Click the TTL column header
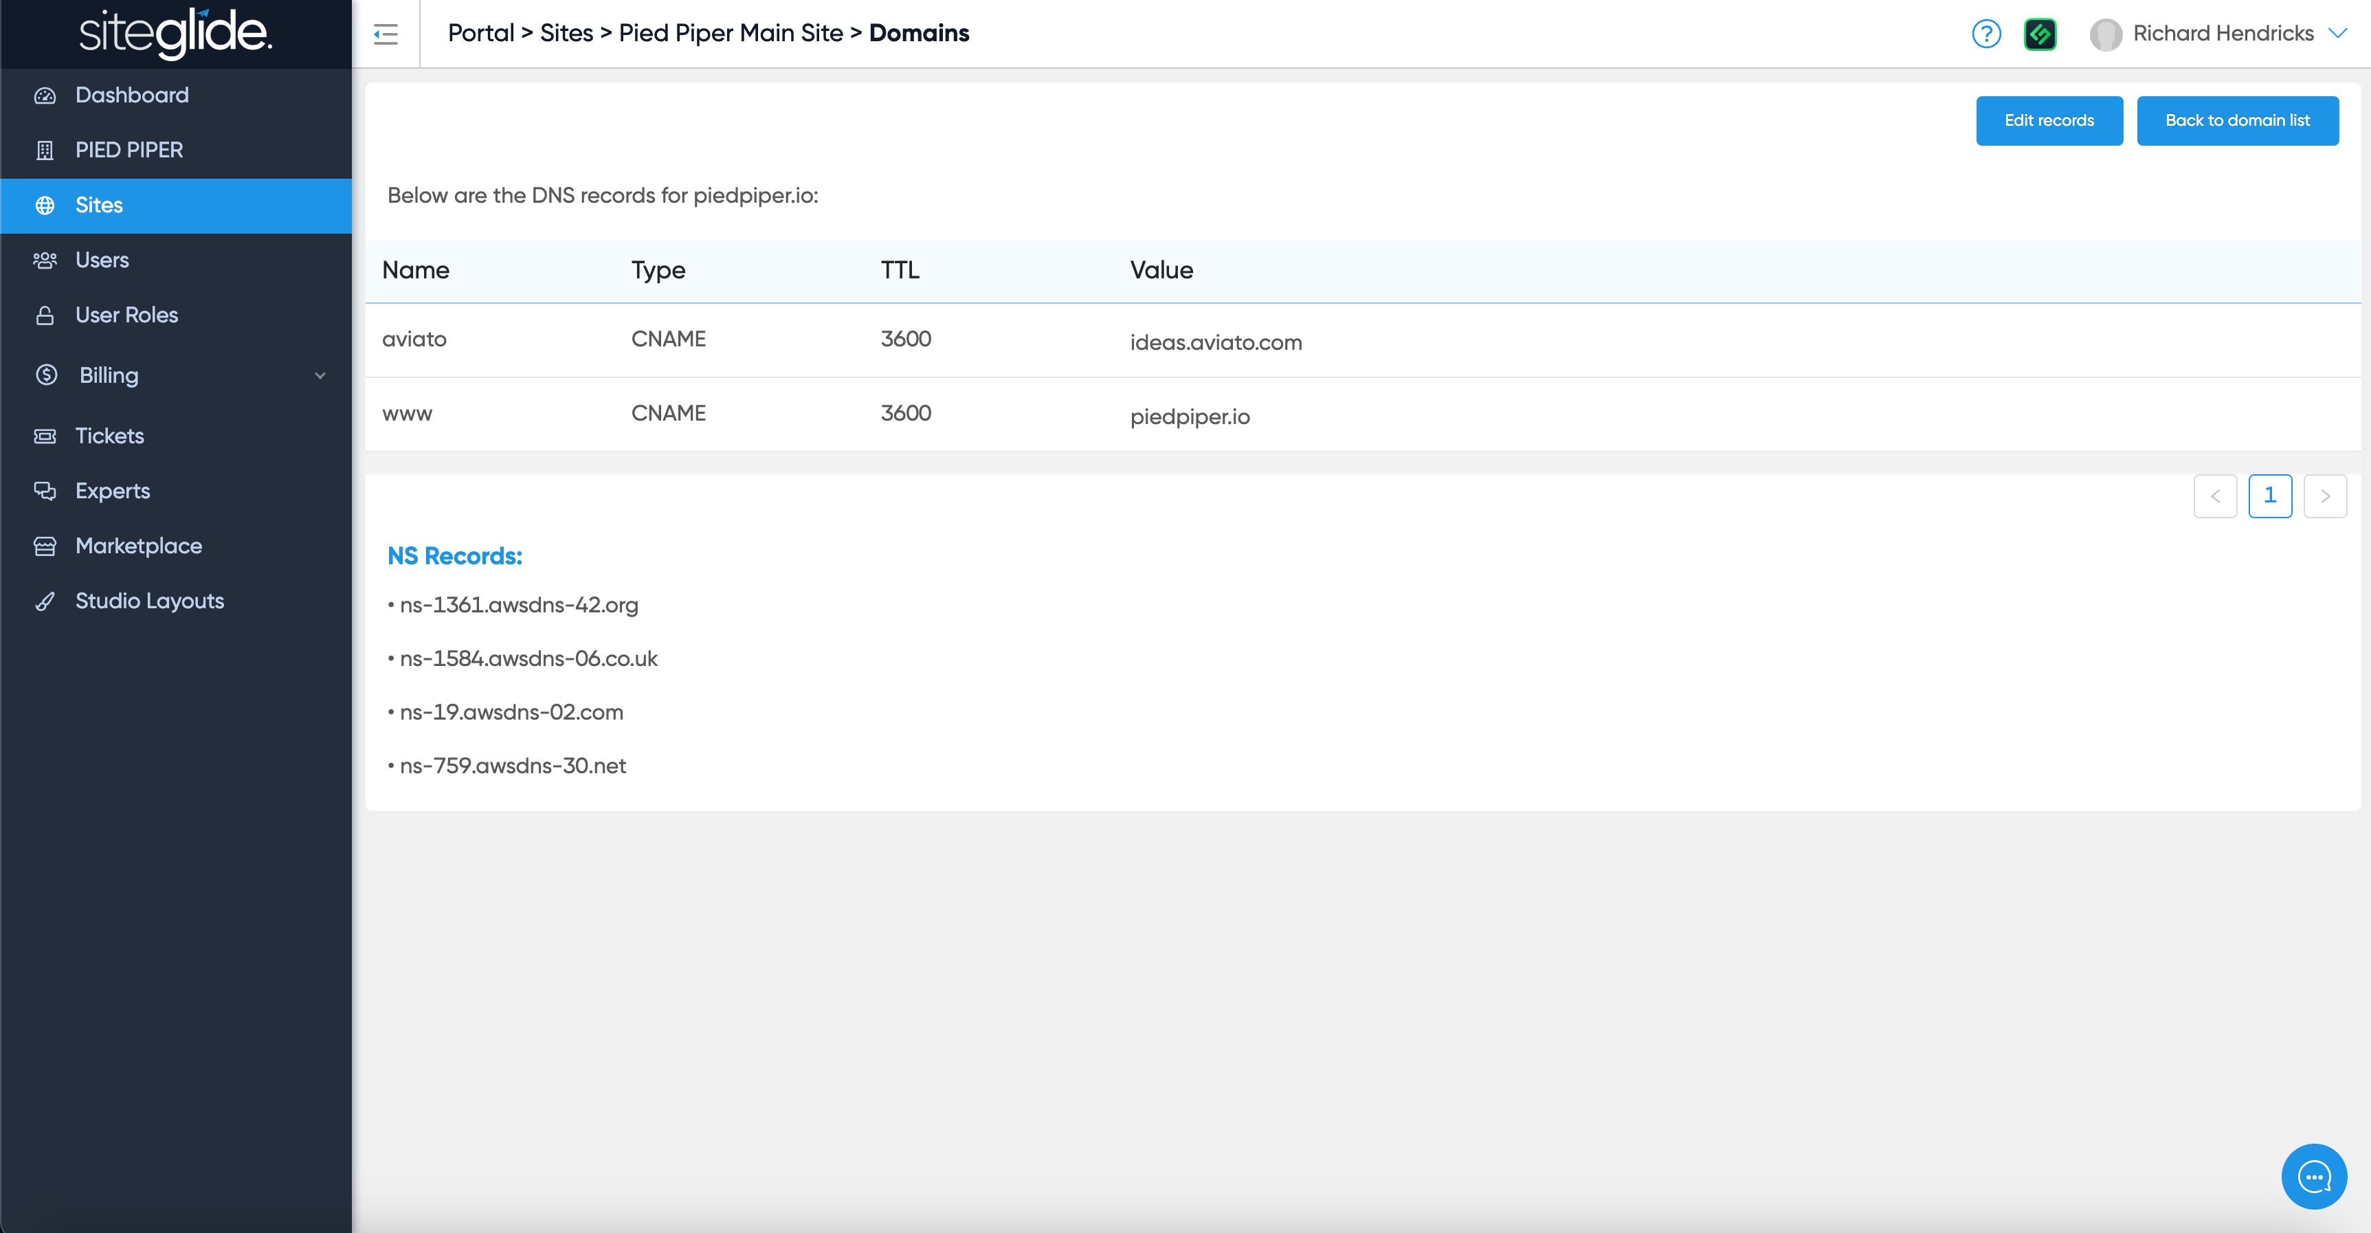The image size is (2371, 1233). click(900, 271)
